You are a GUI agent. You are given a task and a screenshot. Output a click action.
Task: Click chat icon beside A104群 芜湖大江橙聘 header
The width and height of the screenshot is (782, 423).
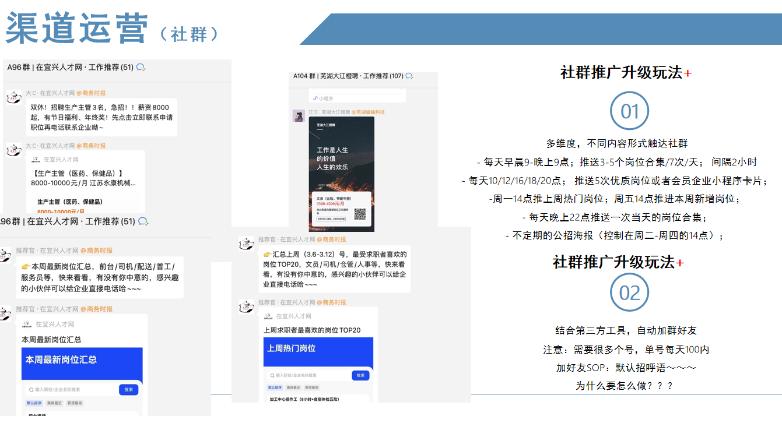[x=409, y=76]
